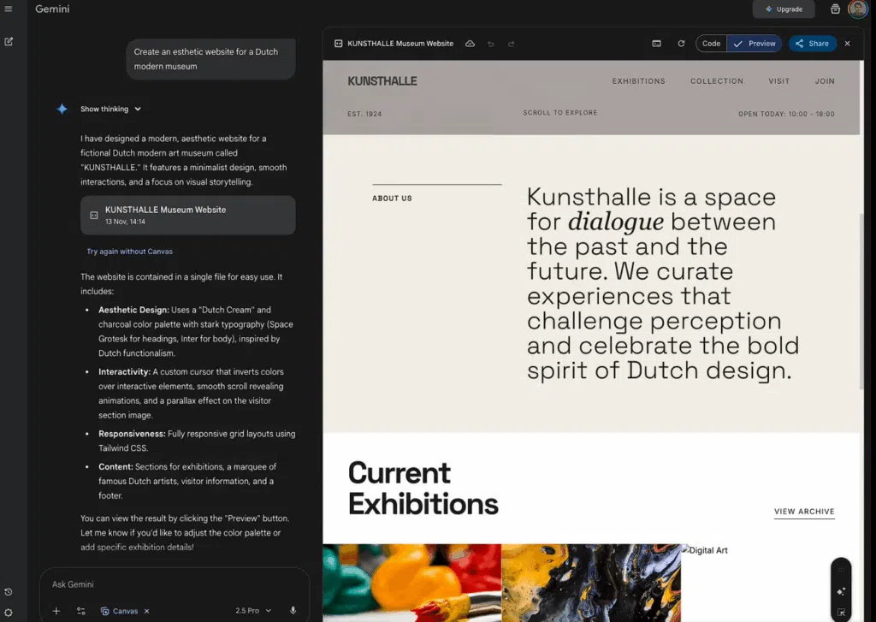Click the select-element arrow icon on canvas
The width and height of the screenshot is (876, 622).
click(841, 613)
